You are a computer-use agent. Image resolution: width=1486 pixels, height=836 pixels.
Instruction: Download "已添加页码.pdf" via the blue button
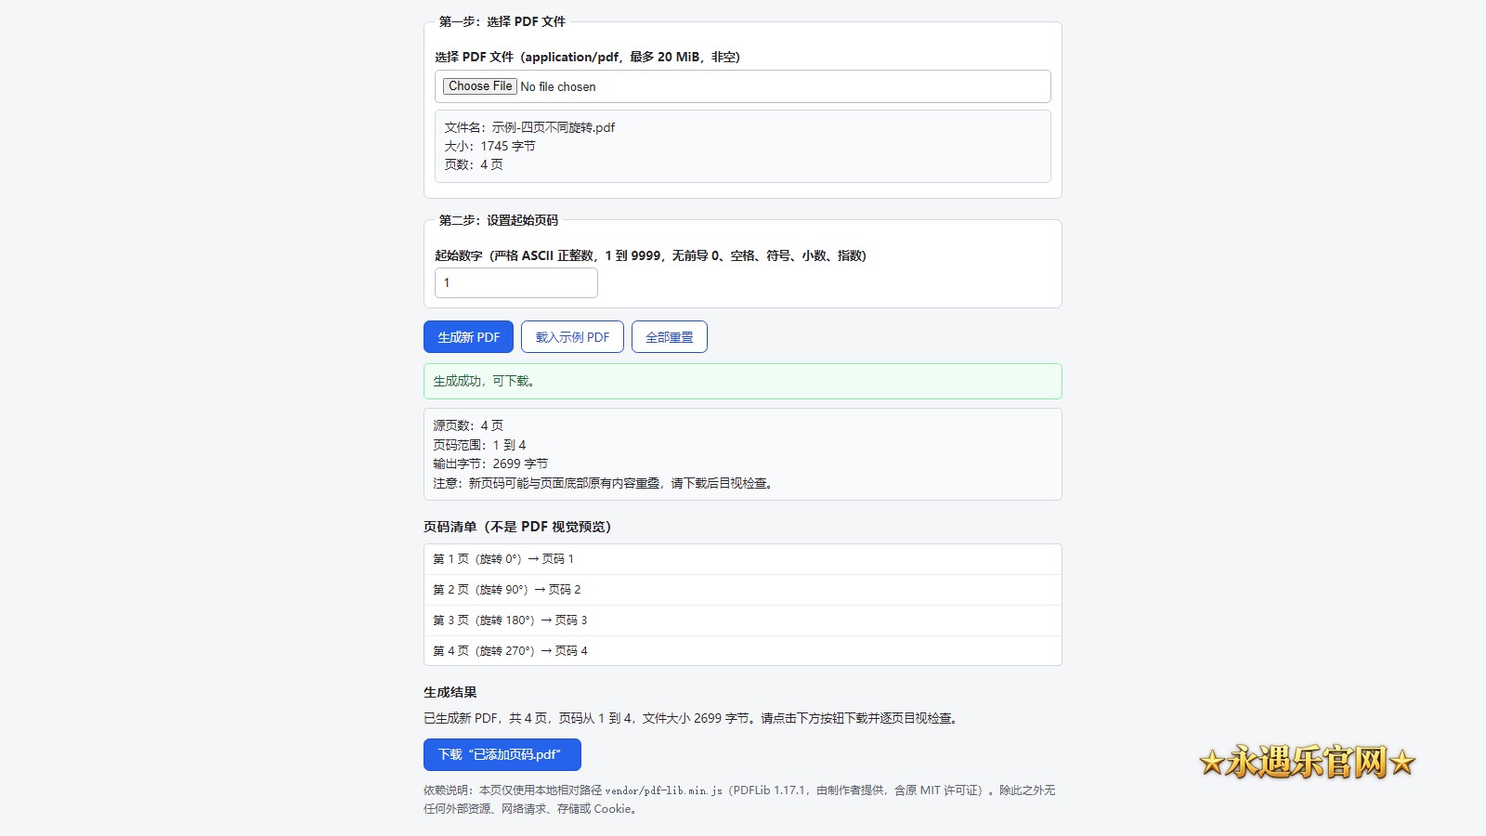tap(502, 754)
